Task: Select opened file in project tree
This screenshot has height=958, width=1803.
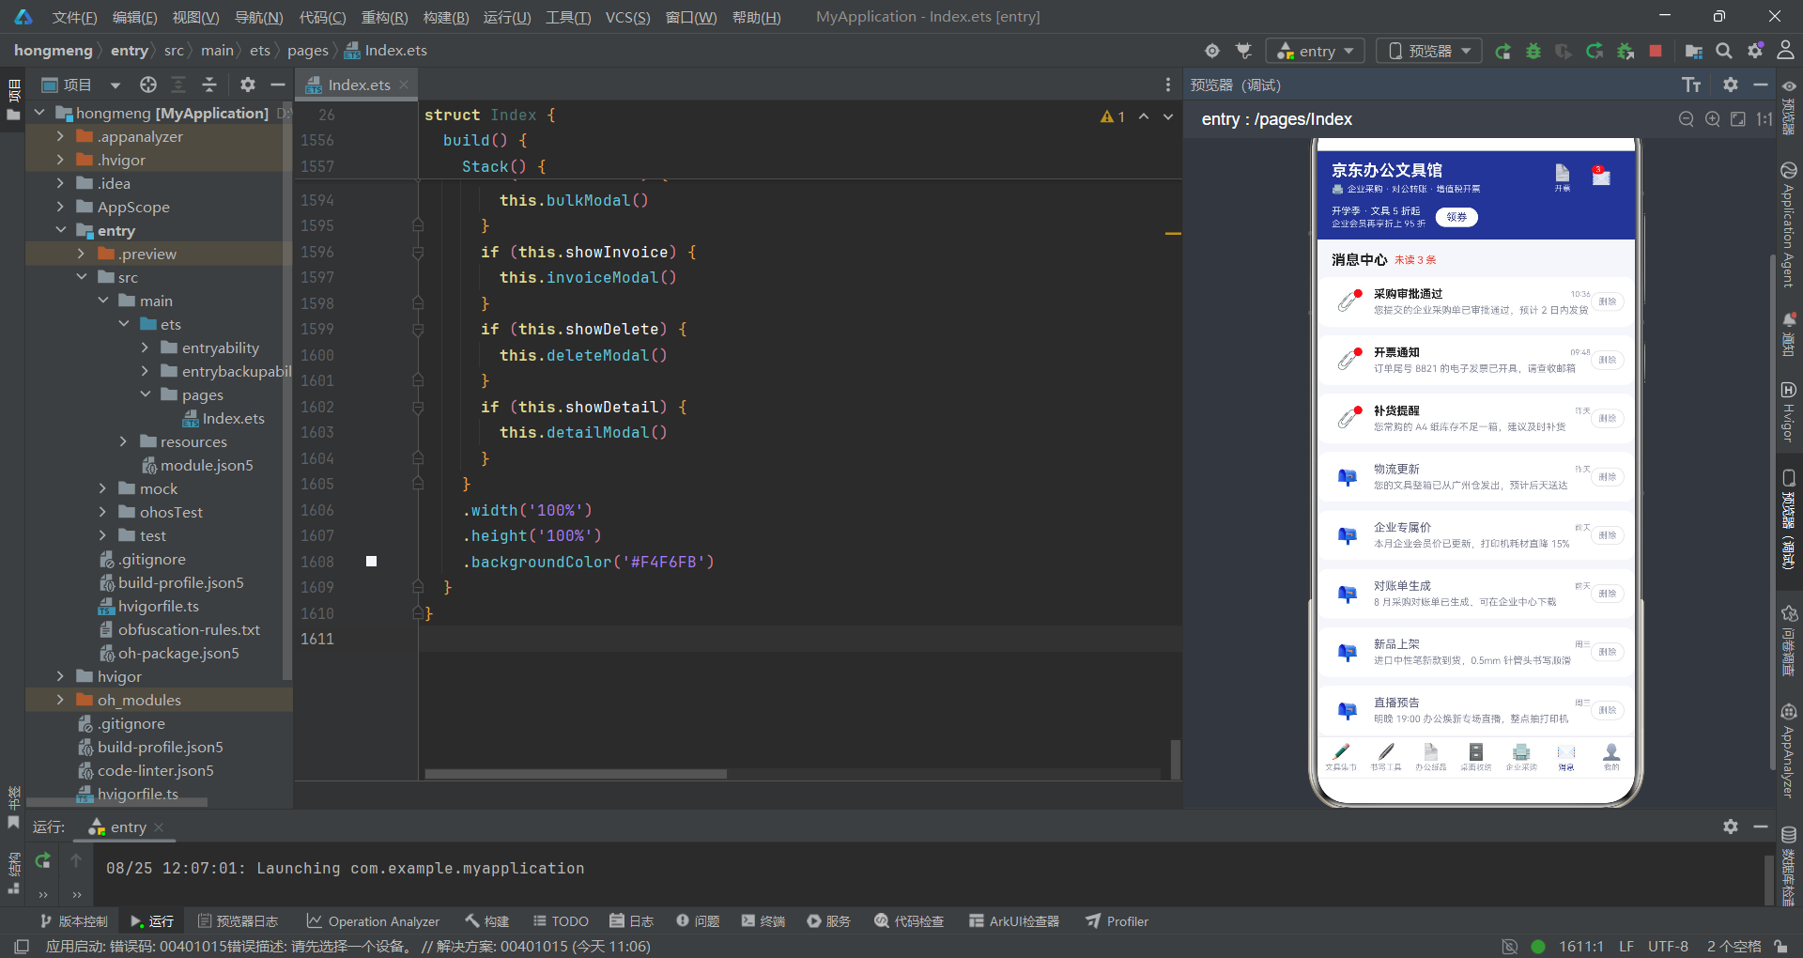Action: click(148, 85)
